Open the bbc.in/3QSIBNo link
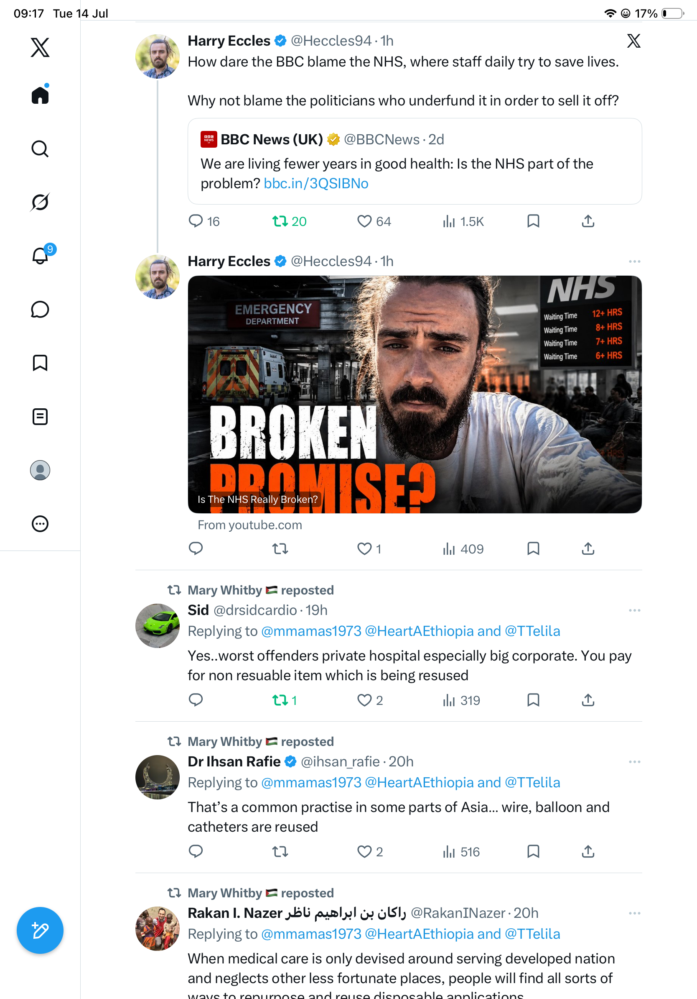 (x=316, y=184)
